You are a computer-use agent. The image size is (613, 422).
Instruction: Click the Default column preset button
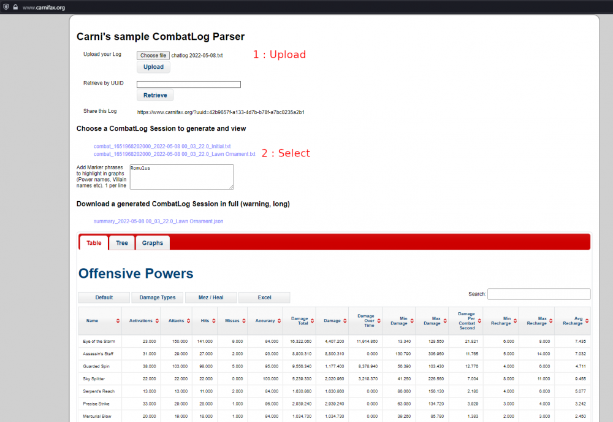[104, 297]
